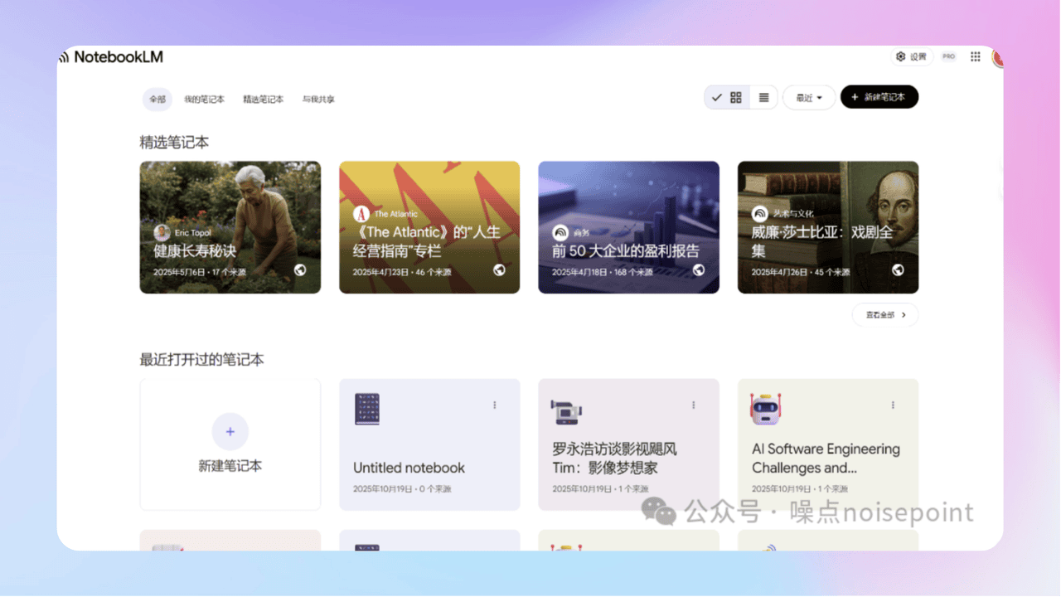The image size is (1061, 597).
Task: Open the Google apps grid icon
Action: pyautogui.click(x=976, y=56)
